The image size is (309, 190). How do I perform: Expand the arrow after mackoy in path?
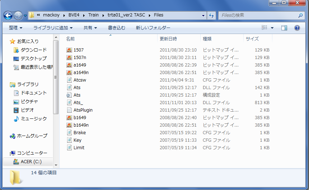point(64,15)
